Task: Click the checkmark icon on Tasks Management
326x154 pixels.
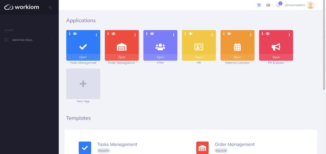Action: pyautogui.click(x=83, y=47)
